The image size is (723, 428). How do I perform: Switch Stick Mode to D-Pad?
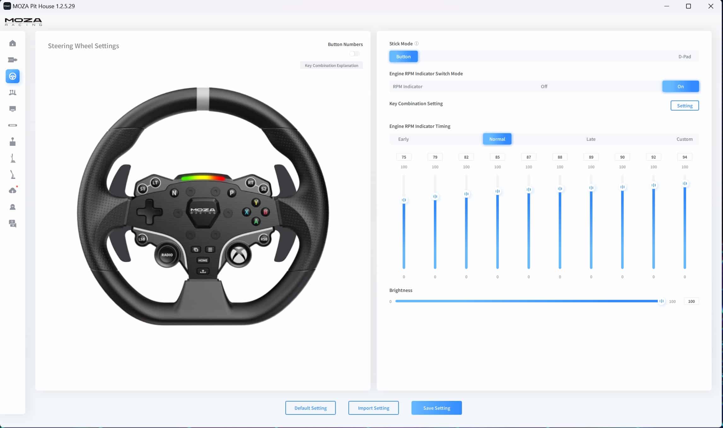(x=685, y=57)
